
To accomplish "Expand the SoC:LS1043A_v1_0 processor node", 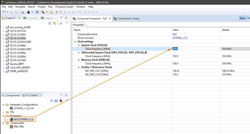I will 7,119.
